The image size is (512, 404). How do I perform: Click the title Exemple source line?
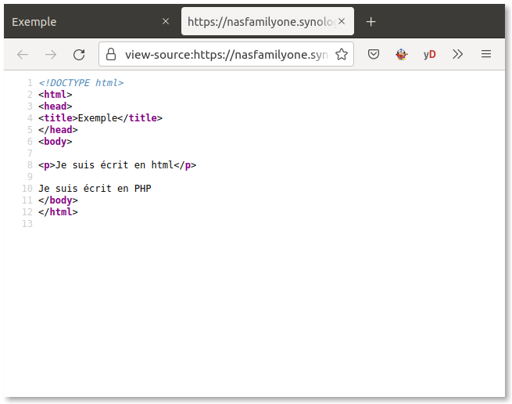[x=100, y=117]
